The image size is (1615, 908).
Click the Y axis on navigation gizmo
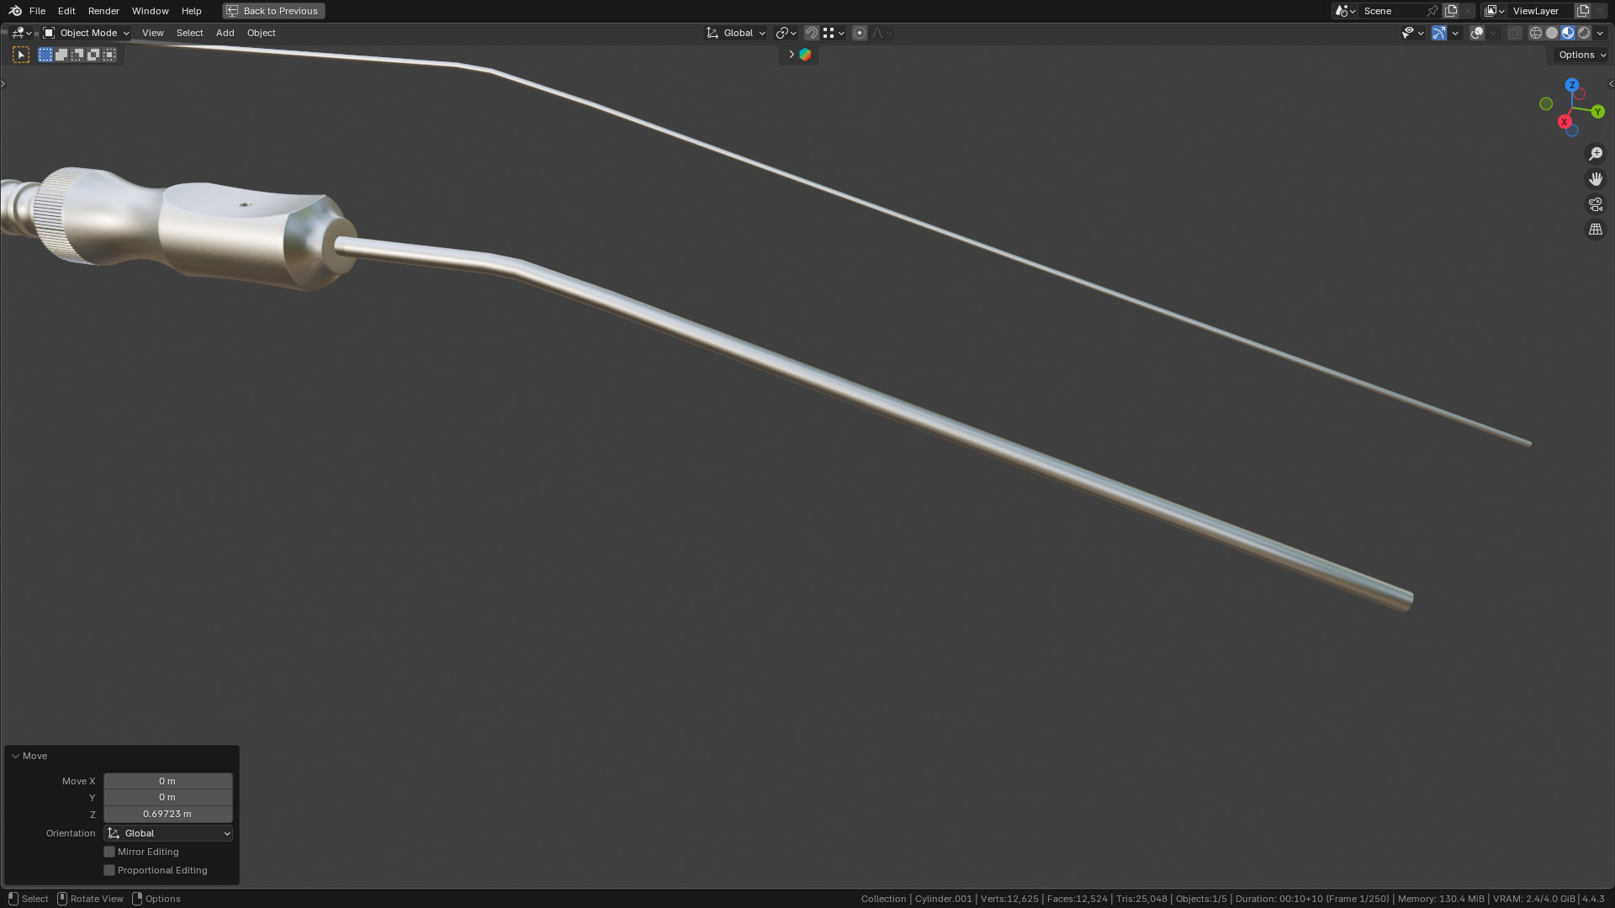(1597, 112)
